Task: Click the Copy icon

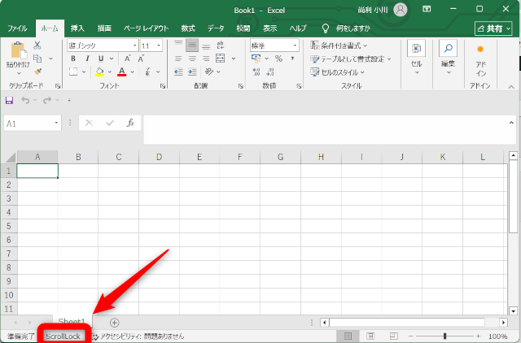Action: [37, 59]
